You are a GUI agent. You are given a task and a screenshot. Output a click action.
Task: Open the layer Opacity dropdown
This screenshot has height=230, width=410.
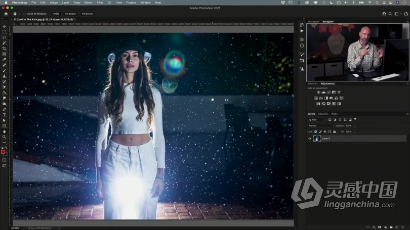coord(353,125)
